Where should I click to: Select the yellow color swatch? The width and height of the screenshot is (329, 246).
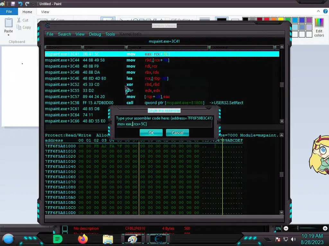(281, 20)
